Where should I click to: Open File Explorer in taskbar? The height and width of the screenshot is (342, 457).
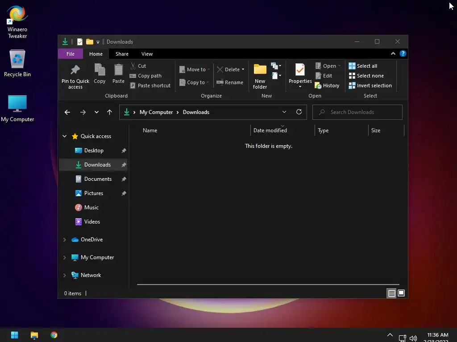click(34, 335)
